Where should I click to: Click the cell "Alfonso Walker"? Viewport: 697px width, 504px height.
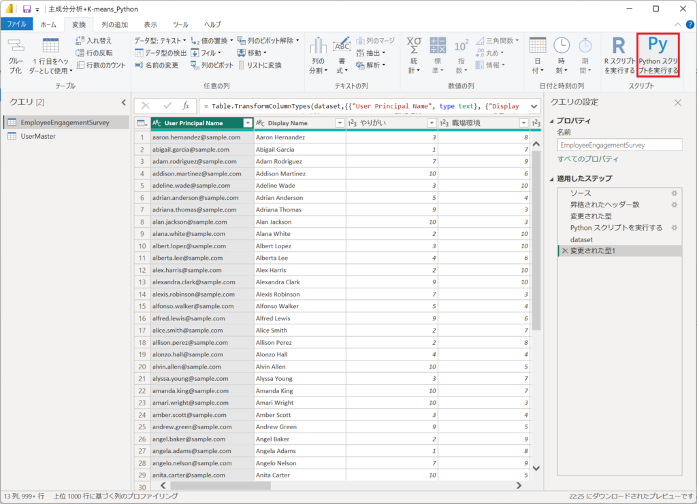pos(300,306)
